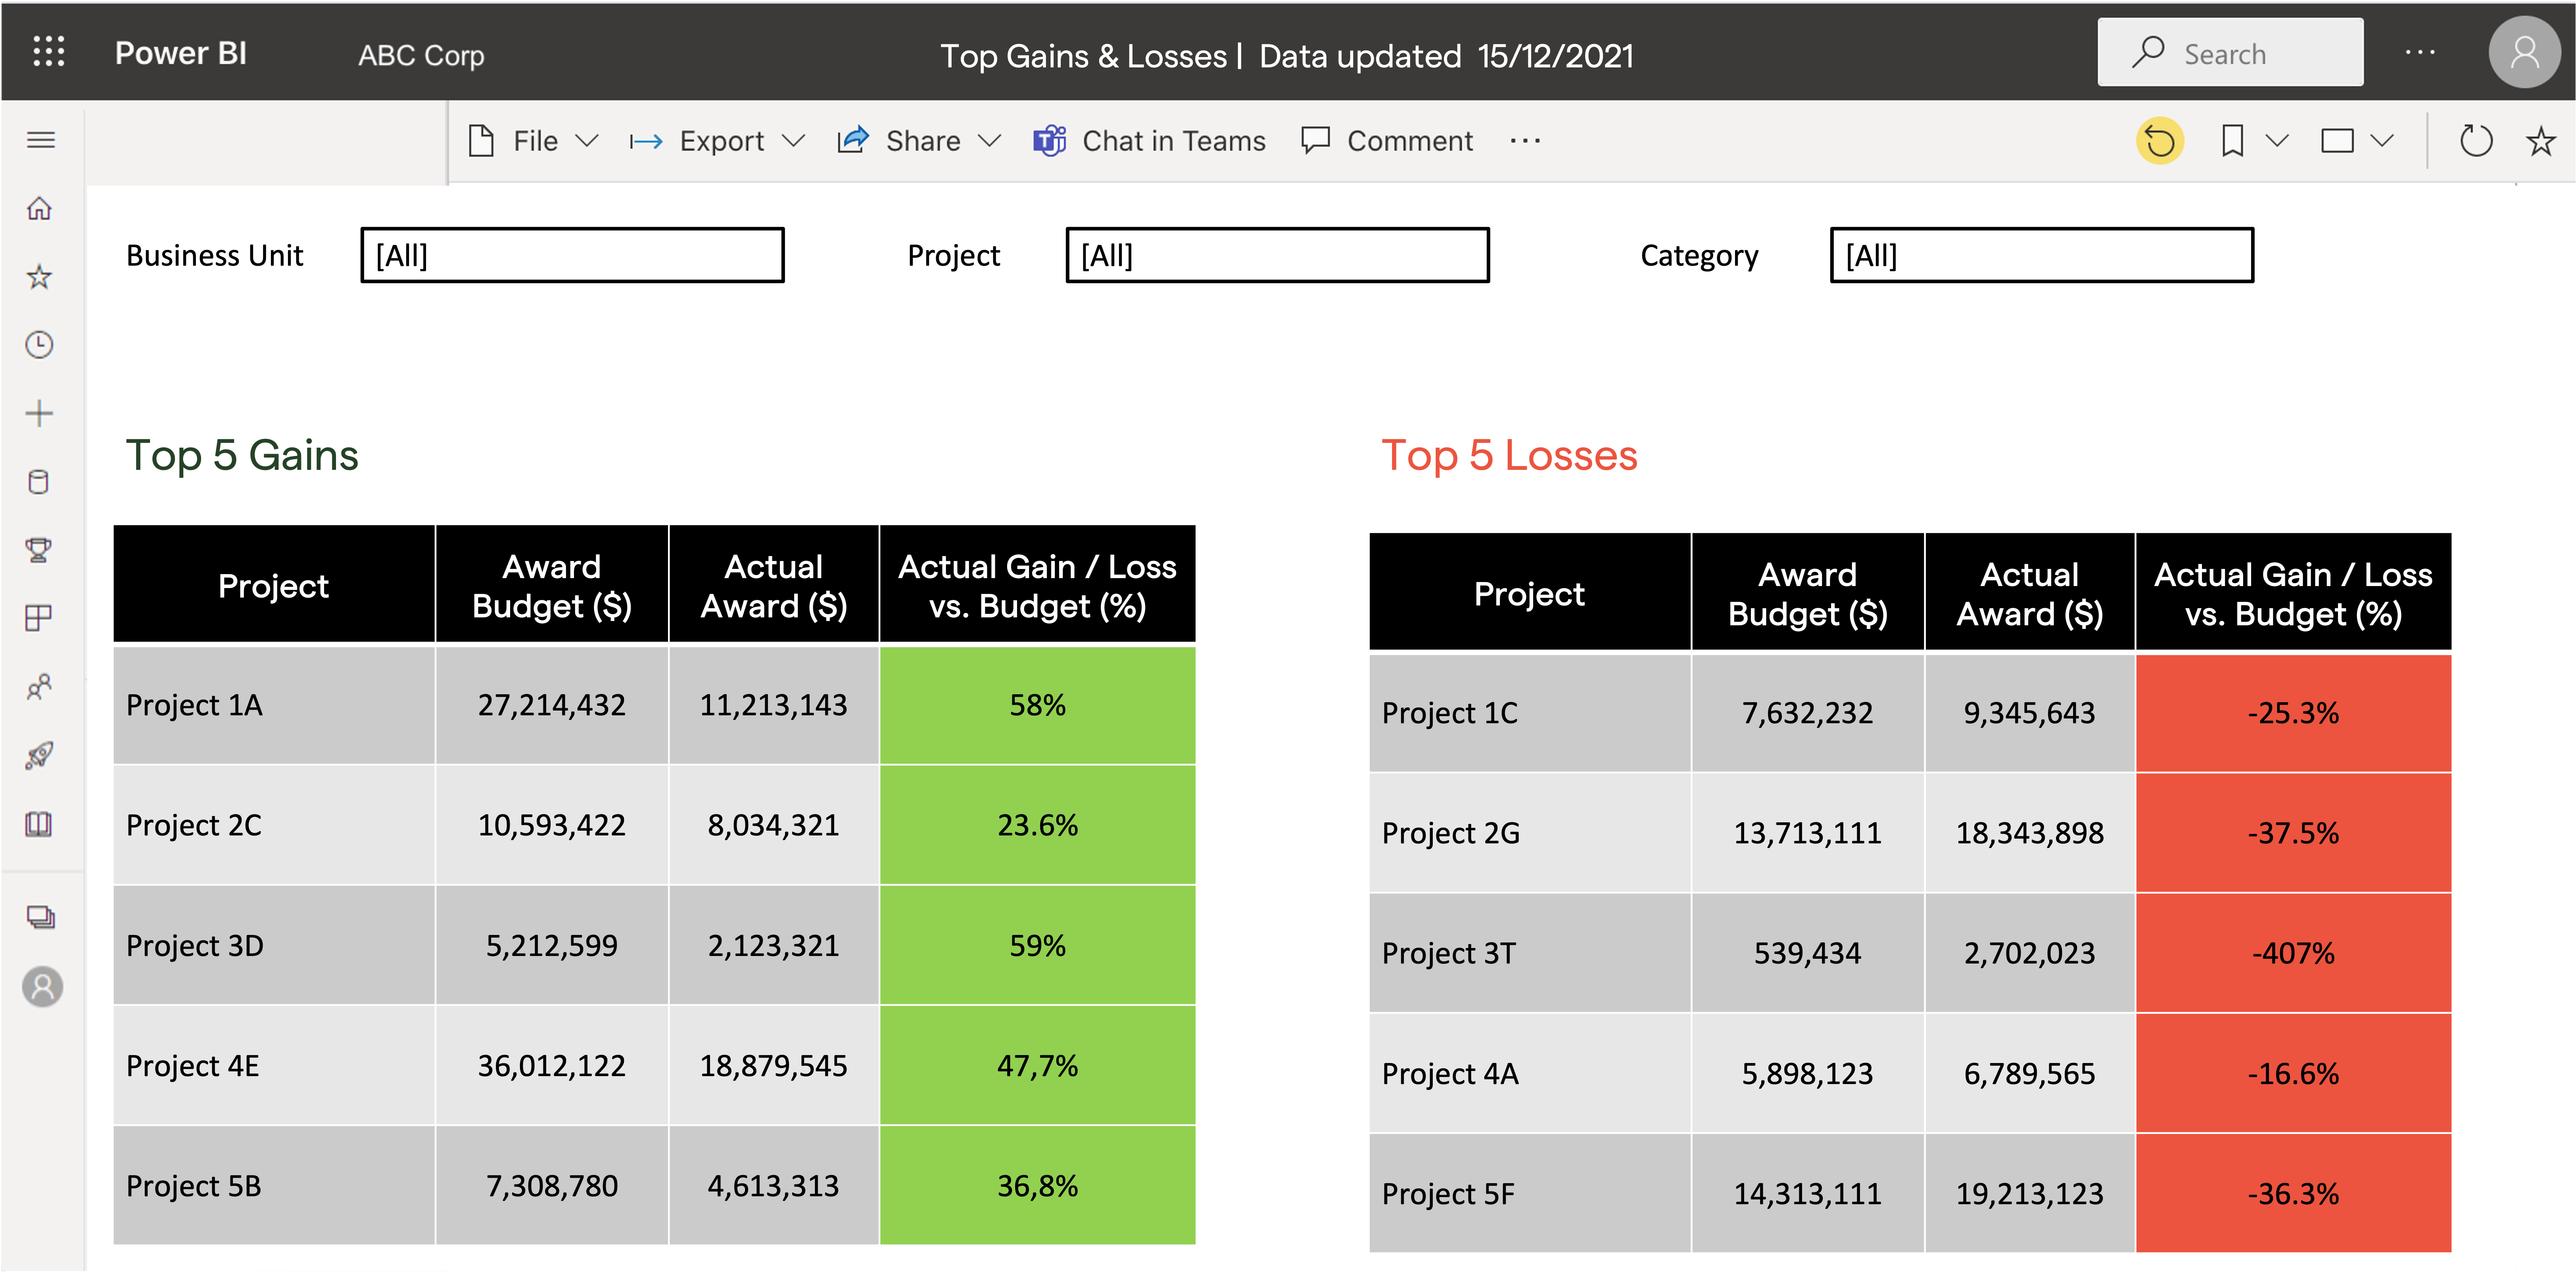Screen dimensions: 2576x1272
Task: Click Actual Award value 4,613,313
Action: (773, 1186)
